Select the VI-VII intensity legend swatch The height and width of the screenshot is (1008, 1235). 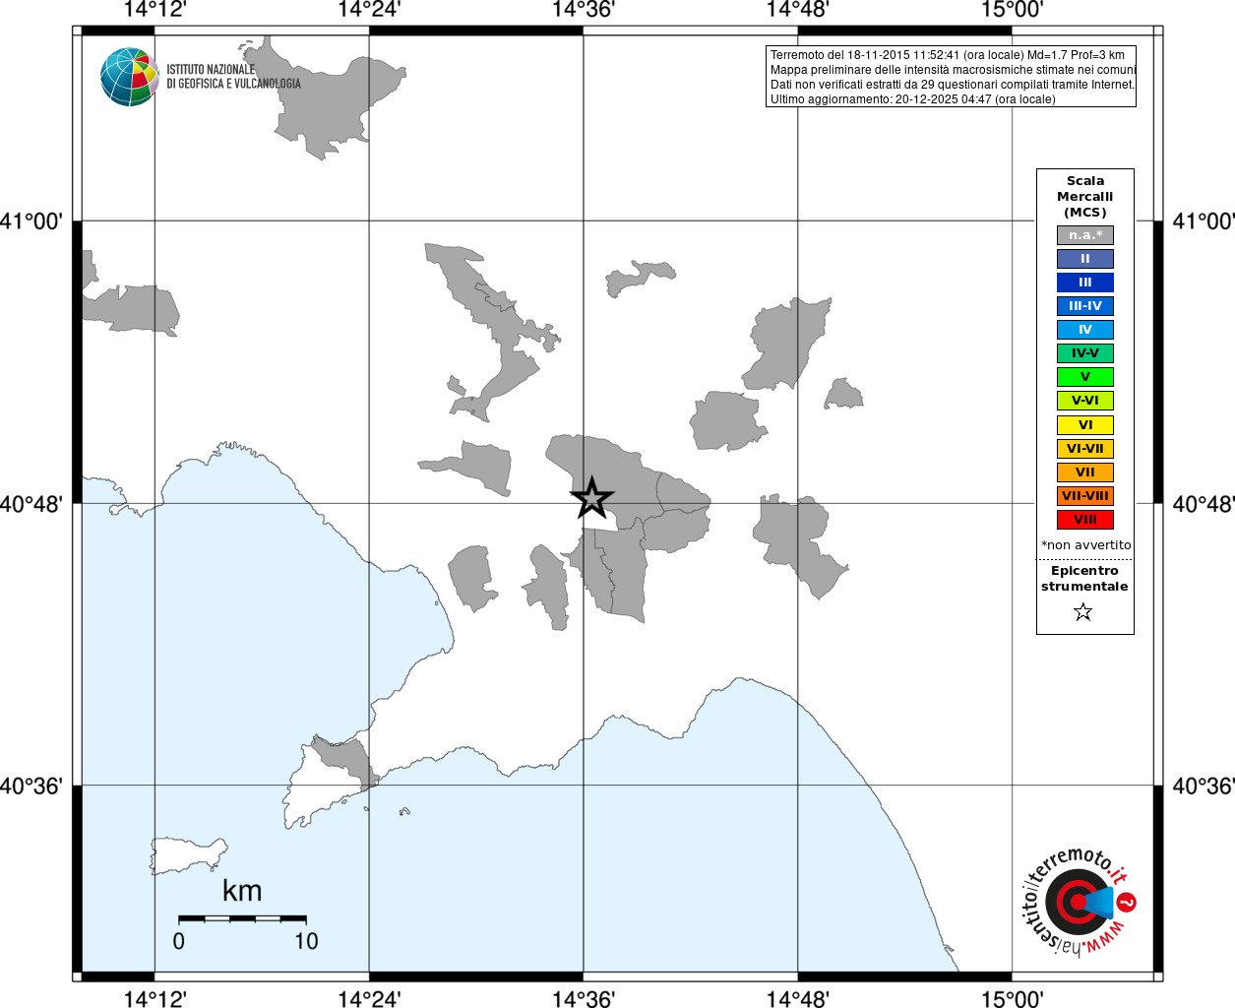(1085, 449)
